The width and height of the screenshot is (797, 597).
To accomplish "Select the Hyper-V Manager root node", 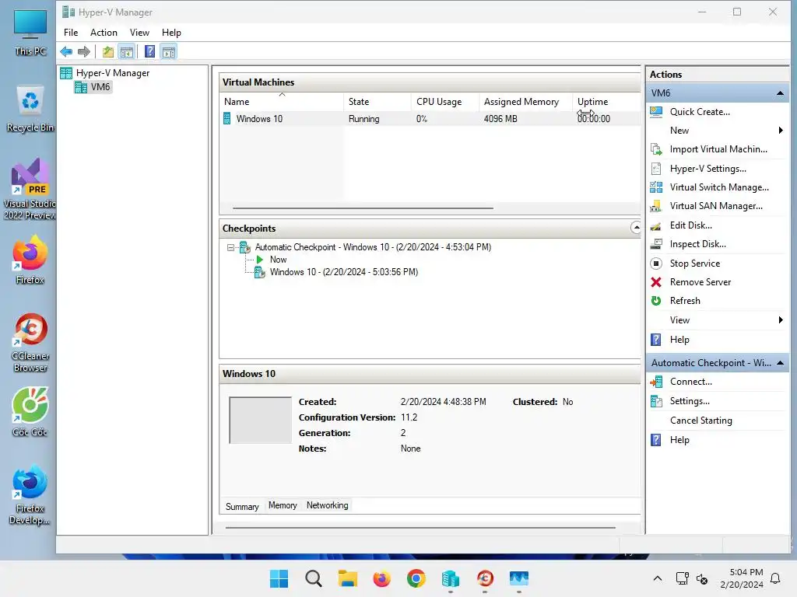I will click(105, 73).
